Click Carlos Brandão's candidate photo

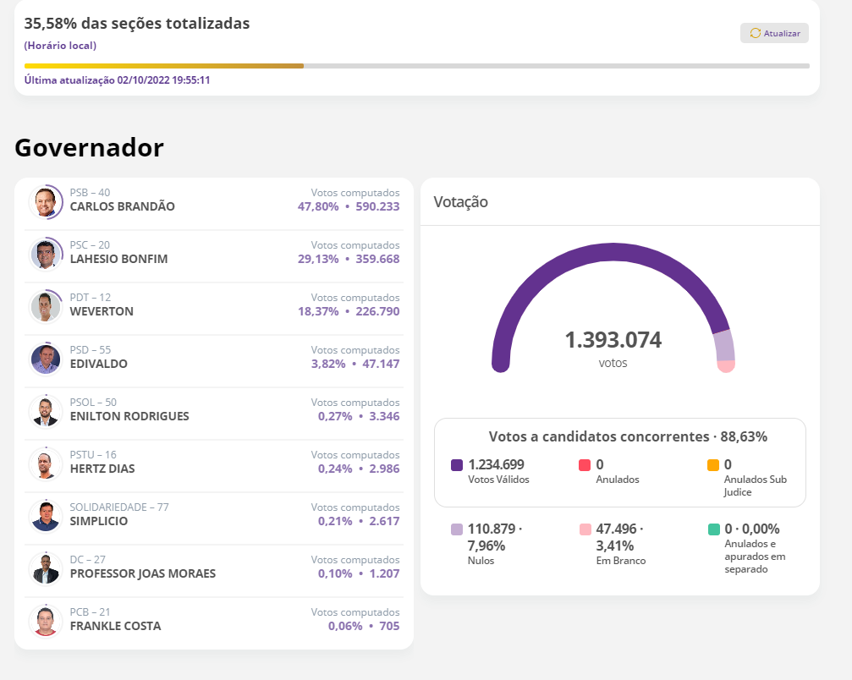(x=46, y=202)
